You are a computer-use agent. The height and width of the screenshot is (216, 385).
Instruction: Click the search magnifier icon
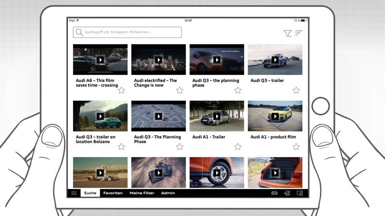pyautogui.click(x=79, y=32)
